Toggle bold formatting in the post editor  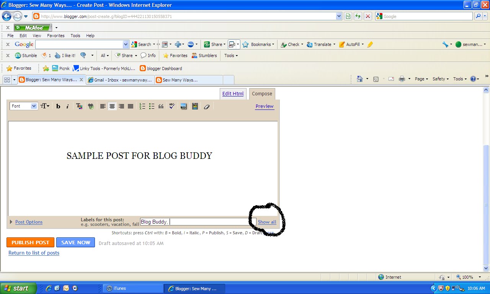pyautogui.click(x=58, y=106)
